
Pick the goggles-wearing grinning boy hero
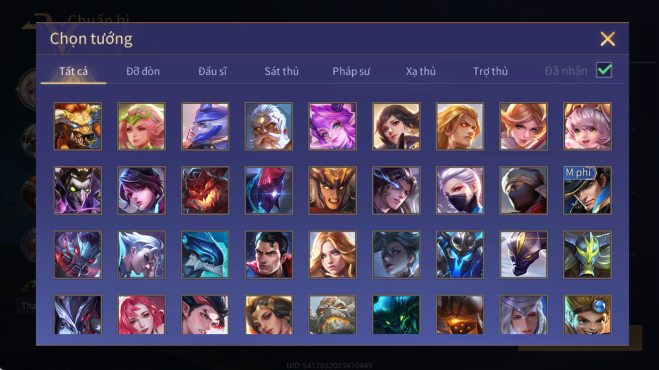587,315
